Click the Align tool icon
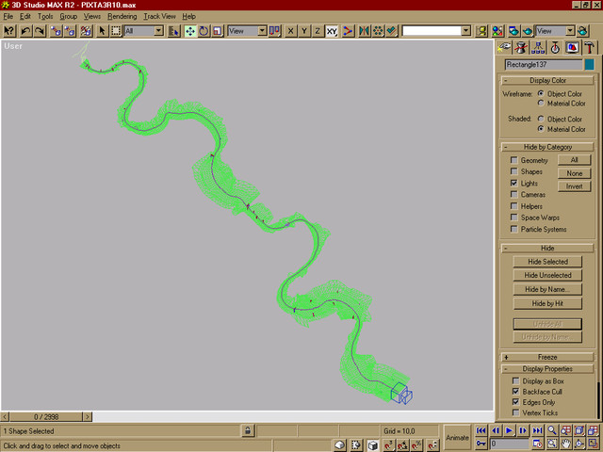Image resolution: width=603 pixels, height=452 pixels. (x=392, y=31)
